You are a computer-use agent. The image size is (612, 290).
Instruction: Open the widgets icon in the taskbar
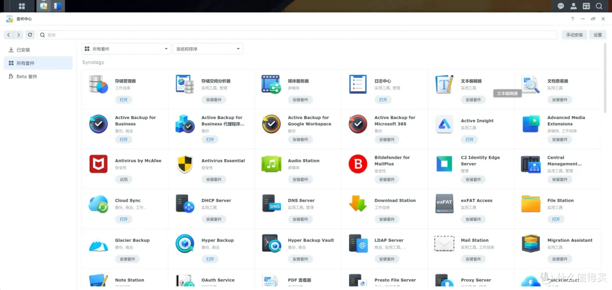point(586,6)
